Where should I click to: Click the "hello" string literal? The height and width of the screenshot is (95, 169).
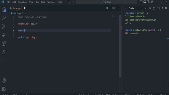coord(34,24)
